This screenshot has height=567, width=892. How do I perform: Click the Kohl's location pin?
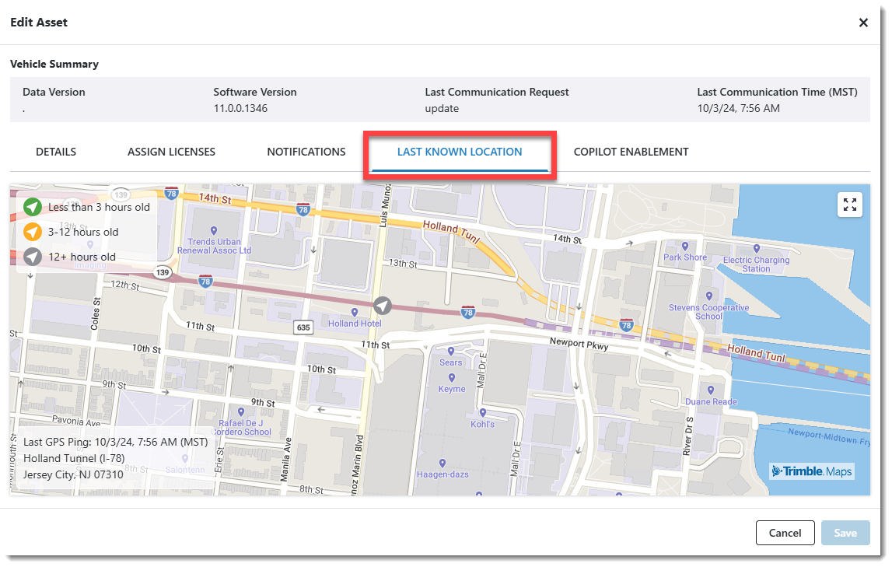pyautogui.click(x=482, y=413)
